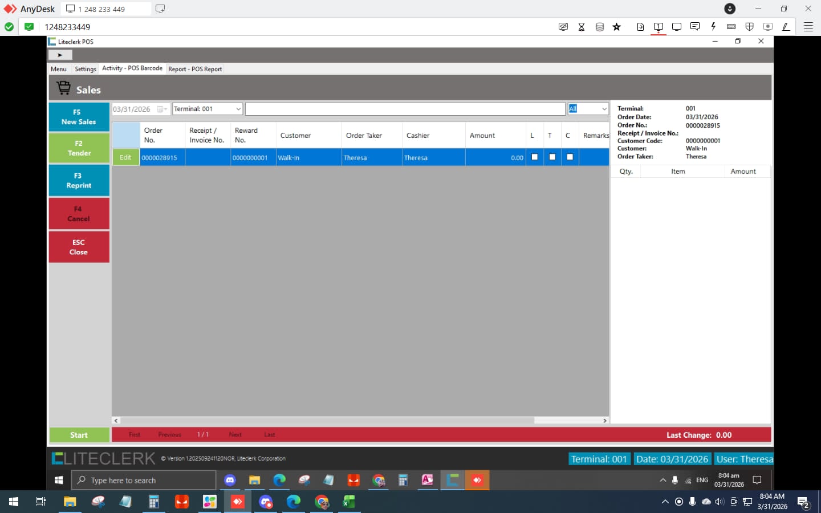This screenshot has height=513, width=821.
Task: Open Discord in the remote taskbar
Action: [x=230, y=481]
